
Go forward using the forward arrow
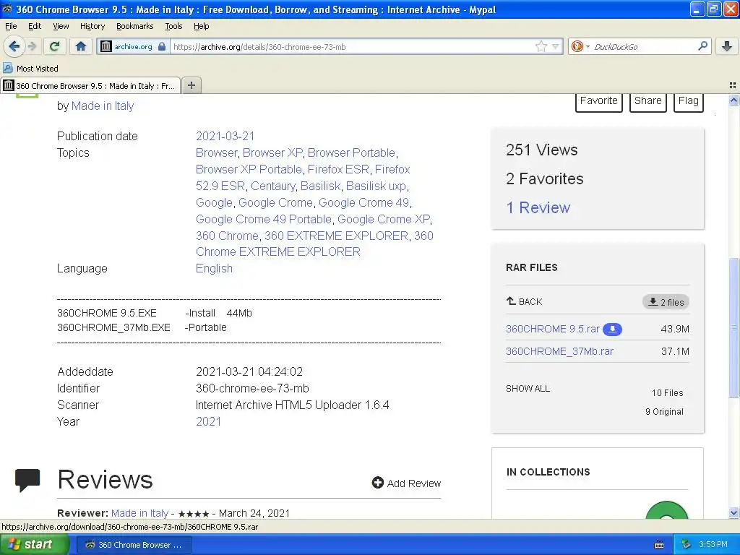click(32, 46)
